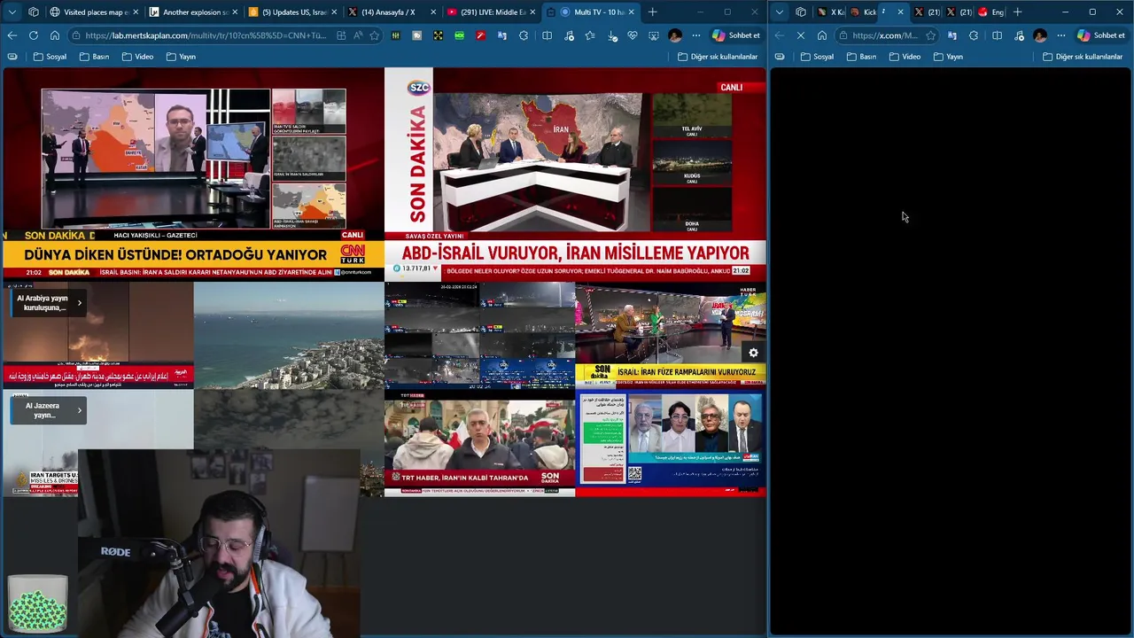Switch to 'Another explosion' tab

click(x=194, y=12)
